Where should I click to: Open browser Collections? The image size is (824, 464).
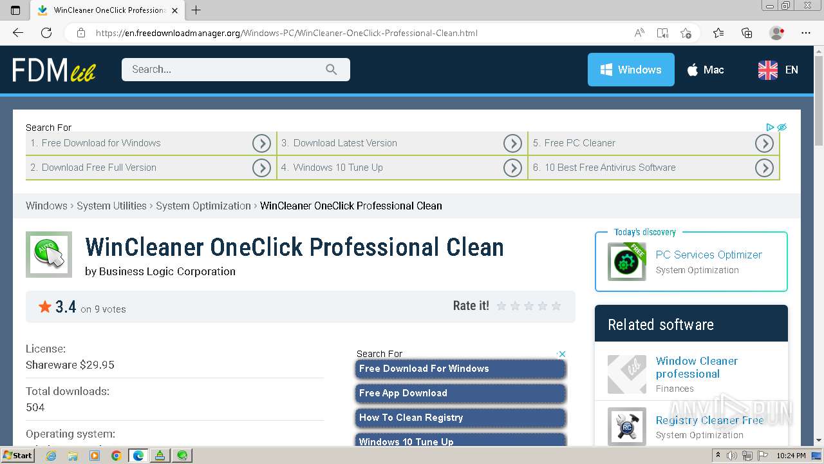[747, 33]
